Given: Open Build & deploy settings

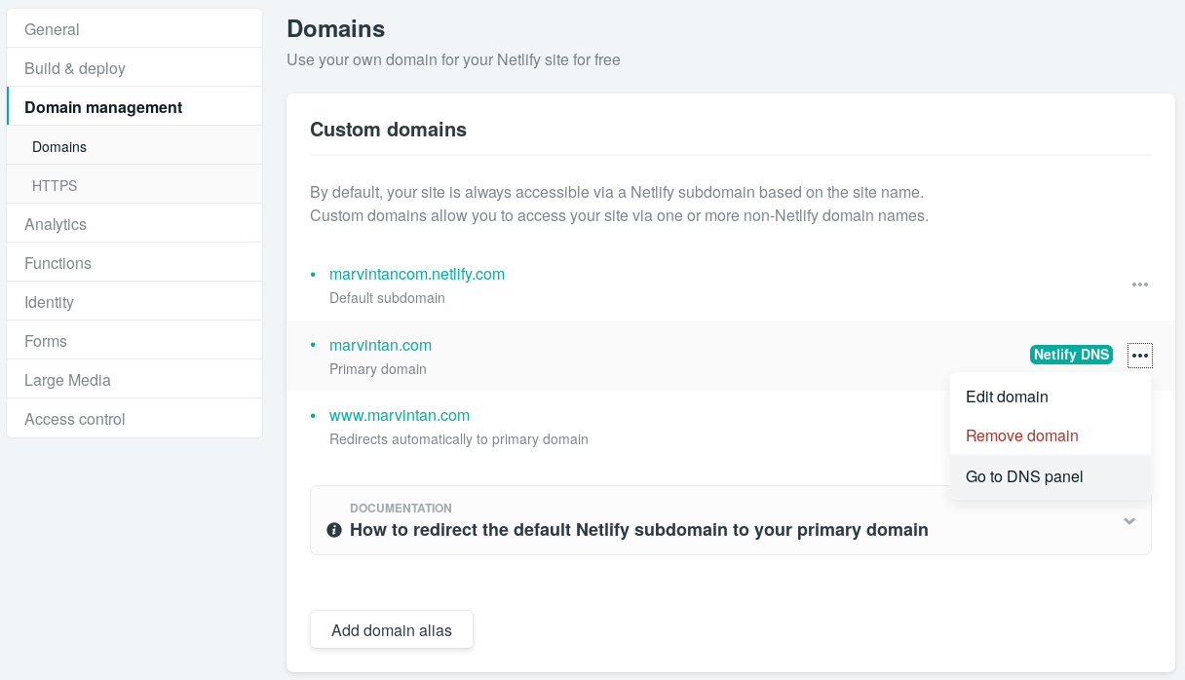Looking at the screenshot, I should 75,68.
